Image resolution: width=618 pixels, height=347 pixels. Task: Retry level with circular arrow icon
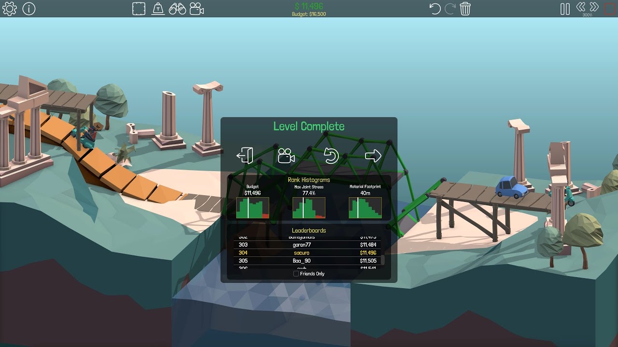pyautogui.click(x=331, y=156)
